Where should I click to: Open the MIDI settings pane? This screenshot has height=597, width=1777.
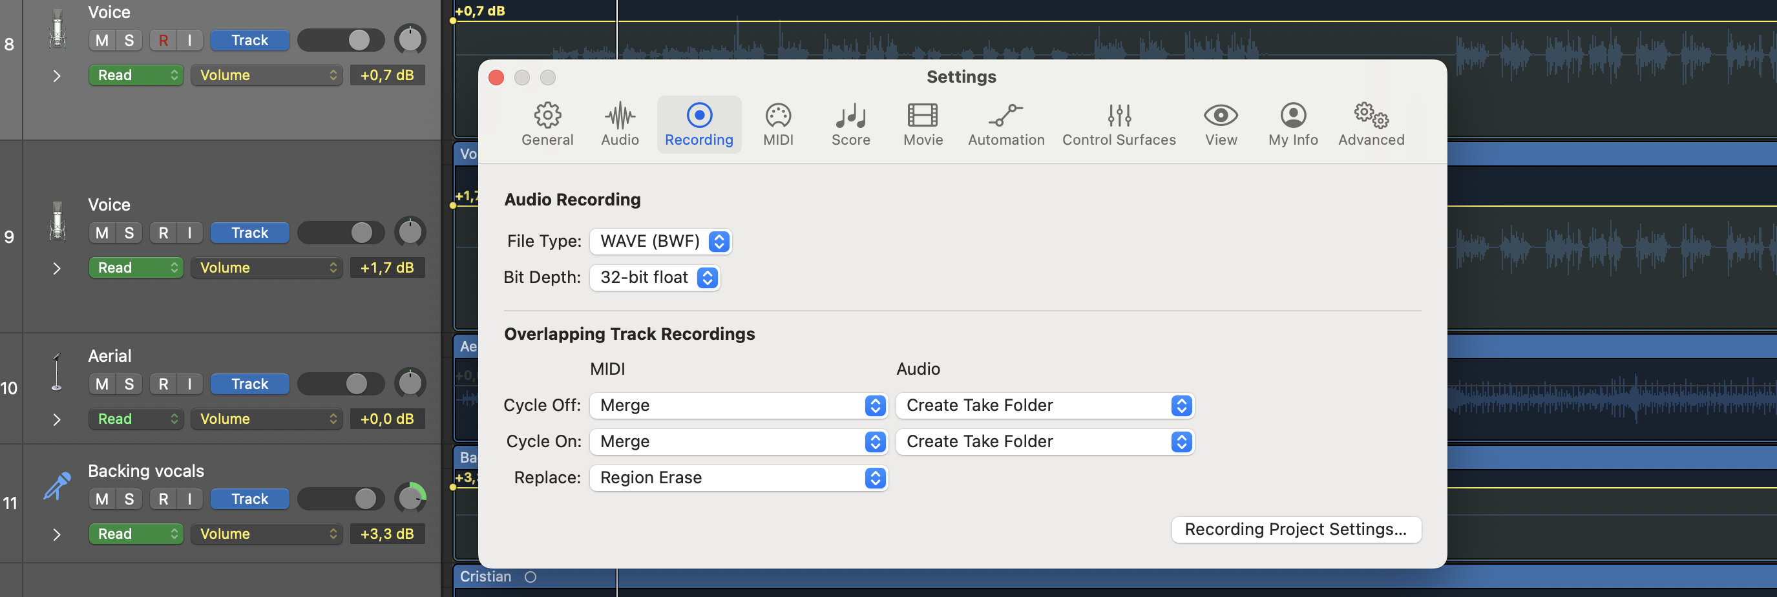[778, 125]
